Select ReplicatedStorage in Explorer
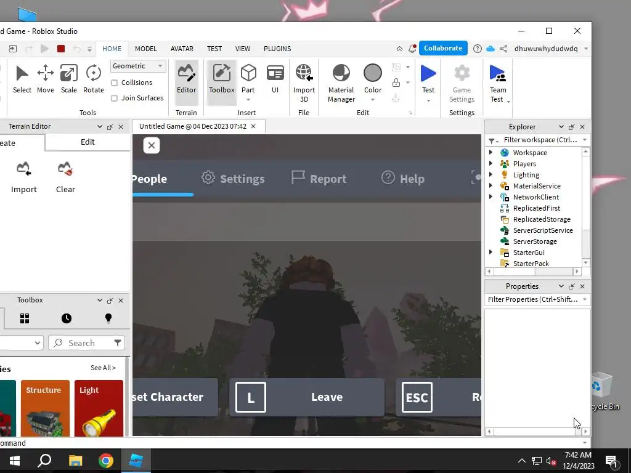 tap(542, 219)
